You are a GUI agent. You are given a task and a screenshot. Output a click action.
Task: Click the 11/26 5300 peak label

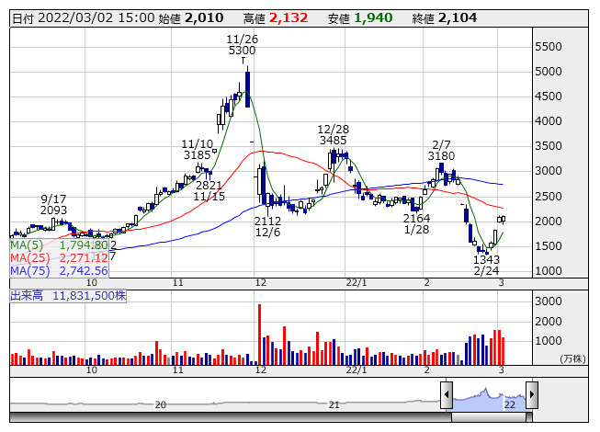point(243,45)
